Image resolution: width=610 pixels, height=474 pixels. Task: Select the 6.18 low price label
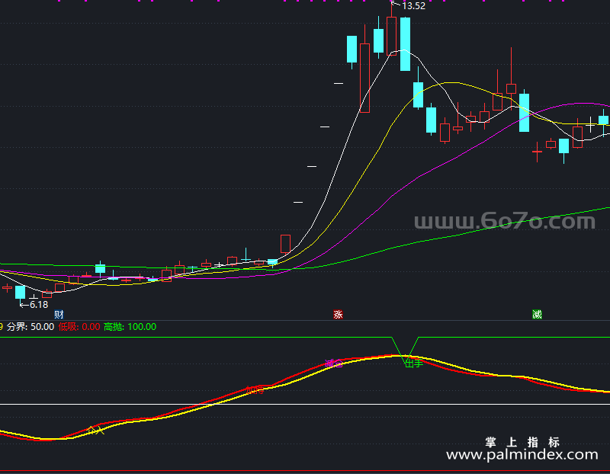[x=39, y=305]
